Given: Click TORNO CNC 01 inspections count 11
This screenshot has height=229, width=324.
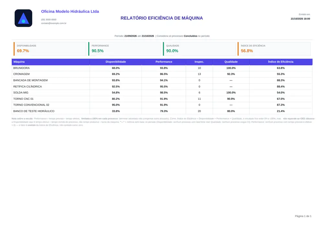Looking at the screenshot, I should click(x=199, y=99).
